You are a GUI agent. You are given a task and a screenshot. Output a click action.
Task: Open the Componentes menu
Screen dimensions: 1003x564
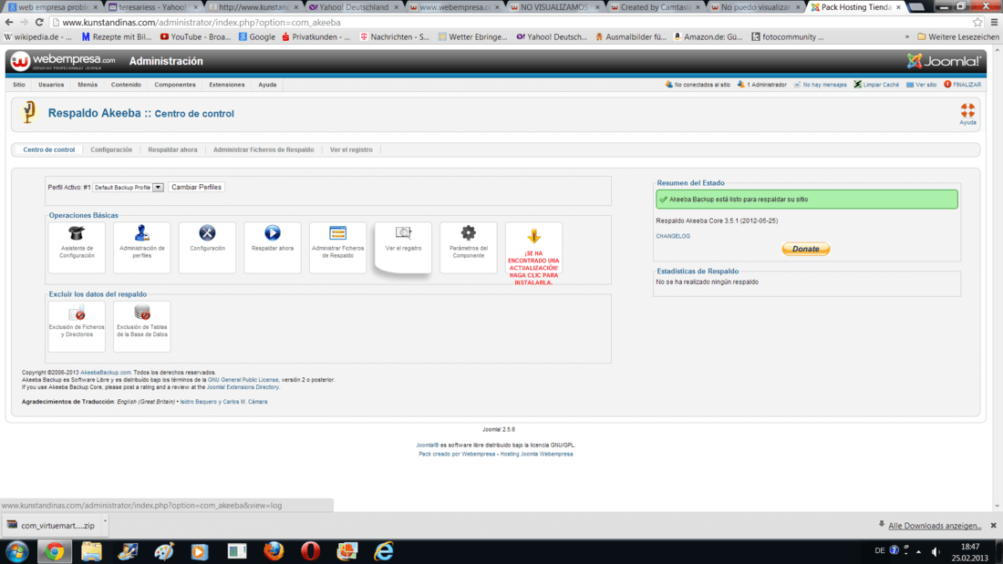175,85
